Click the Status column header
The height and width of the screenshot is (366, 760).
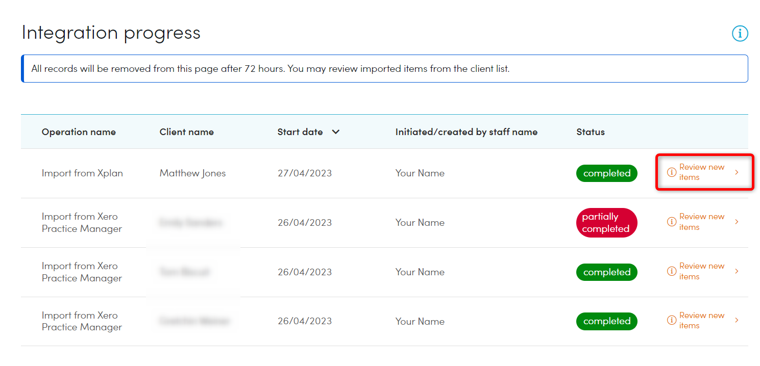[590, 132]
